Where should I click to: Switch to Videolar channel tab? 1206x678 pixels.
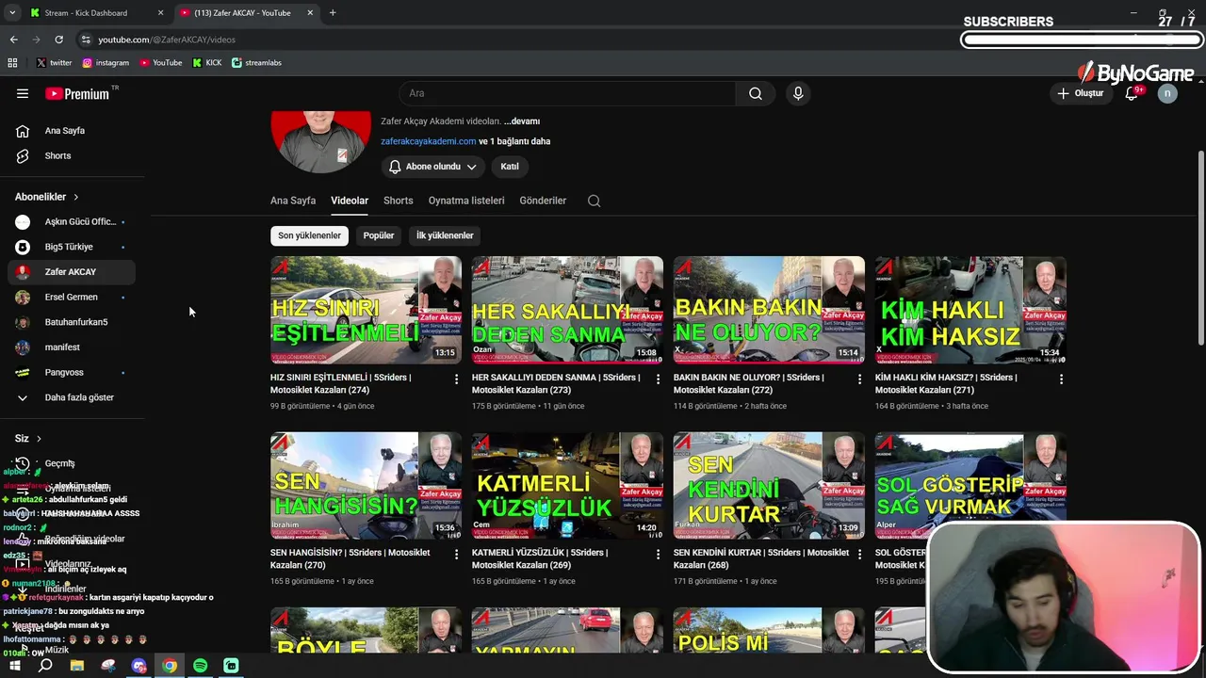point(350,201)
